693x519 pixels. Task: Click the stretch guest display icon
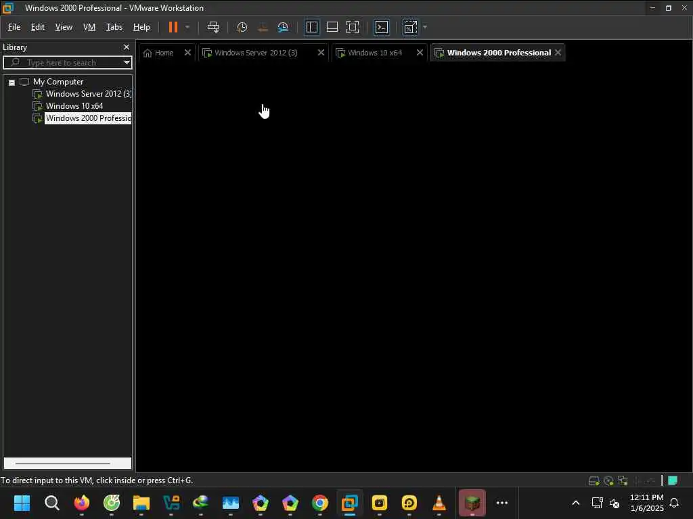point(410,27)
